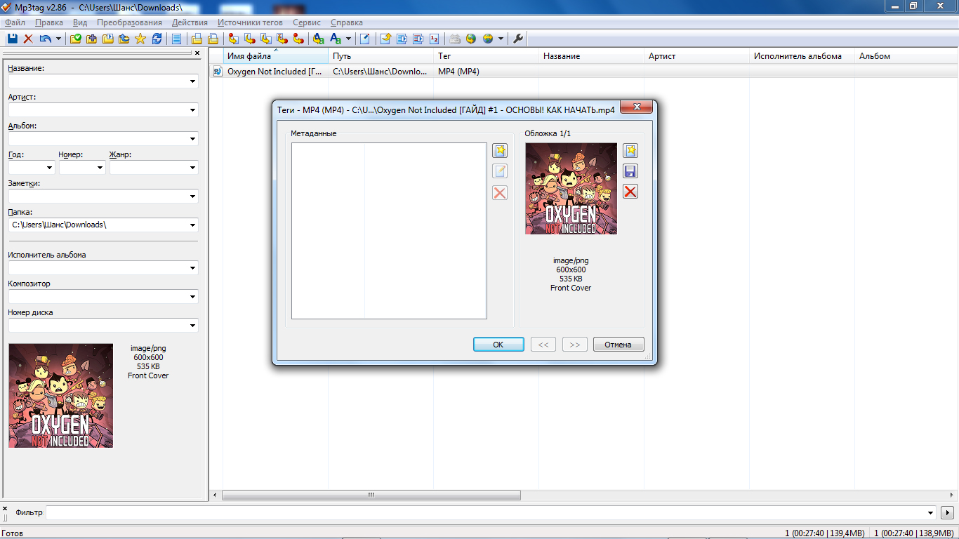This screenshot has width=959, height=539.
Task: Expand the Название dropdown in the tag panel
Action: (192, 82)
